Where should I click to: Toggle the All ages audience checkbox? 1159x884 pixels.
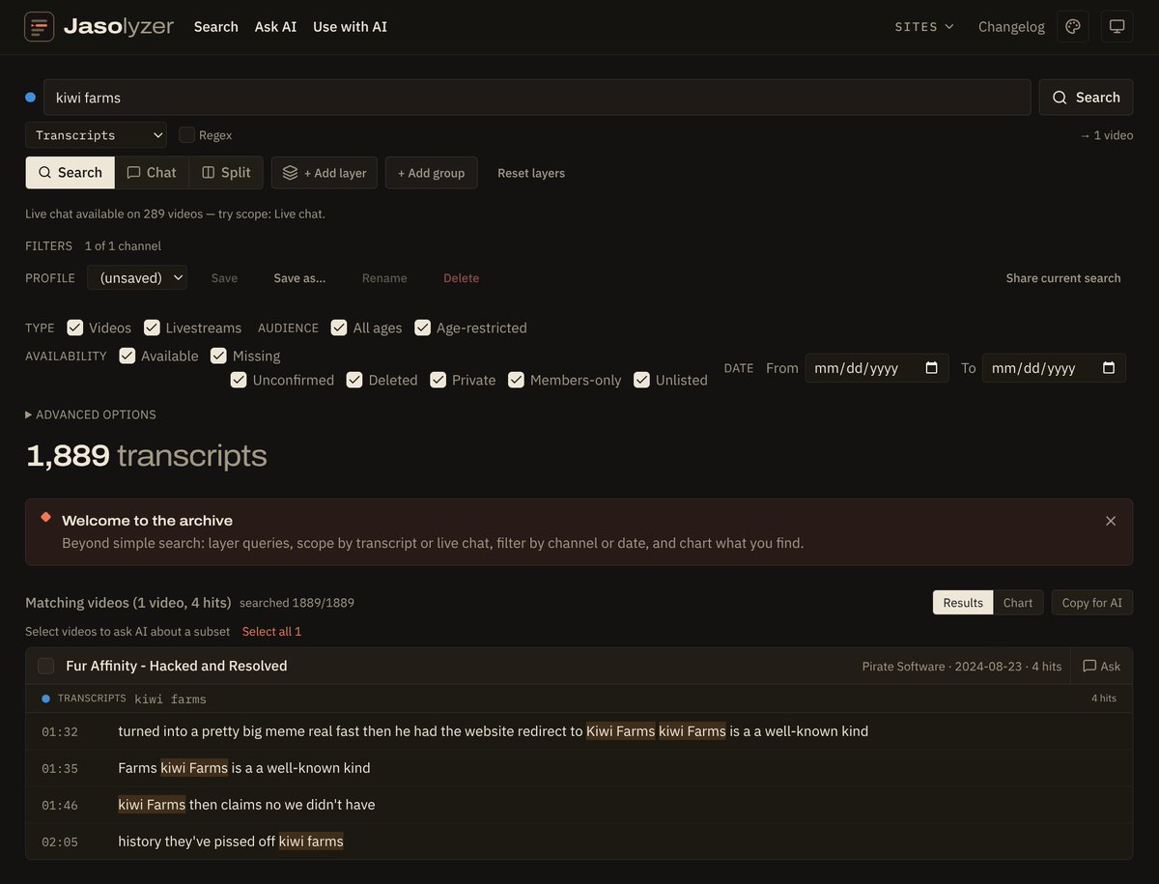coord(339,328)
